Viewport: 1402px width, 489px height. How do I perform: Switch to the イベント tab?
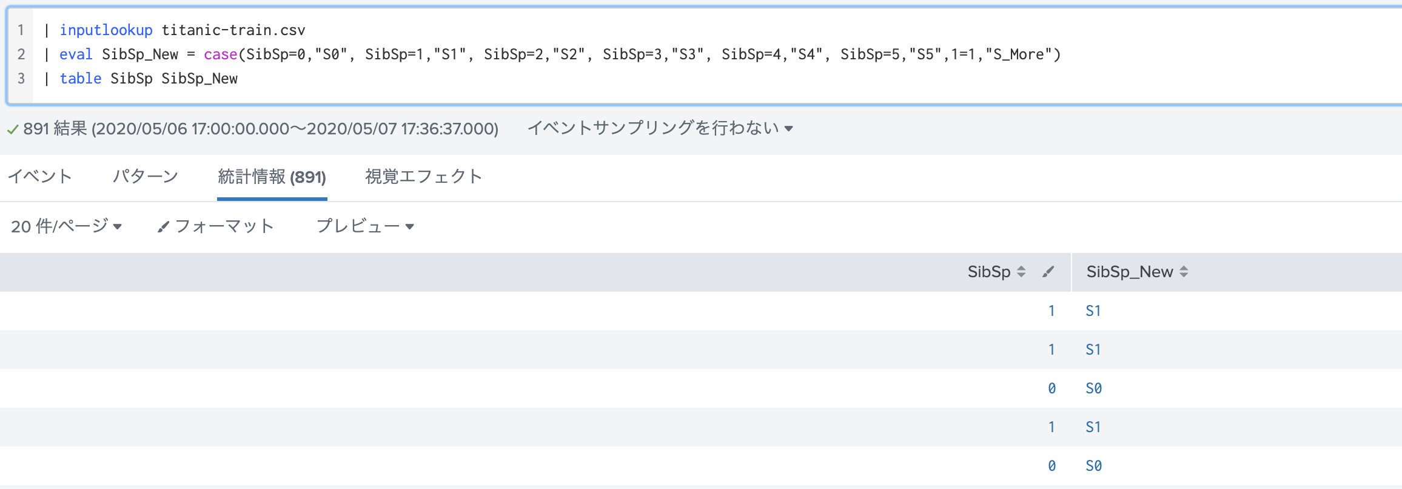click(x=39, y=176)
